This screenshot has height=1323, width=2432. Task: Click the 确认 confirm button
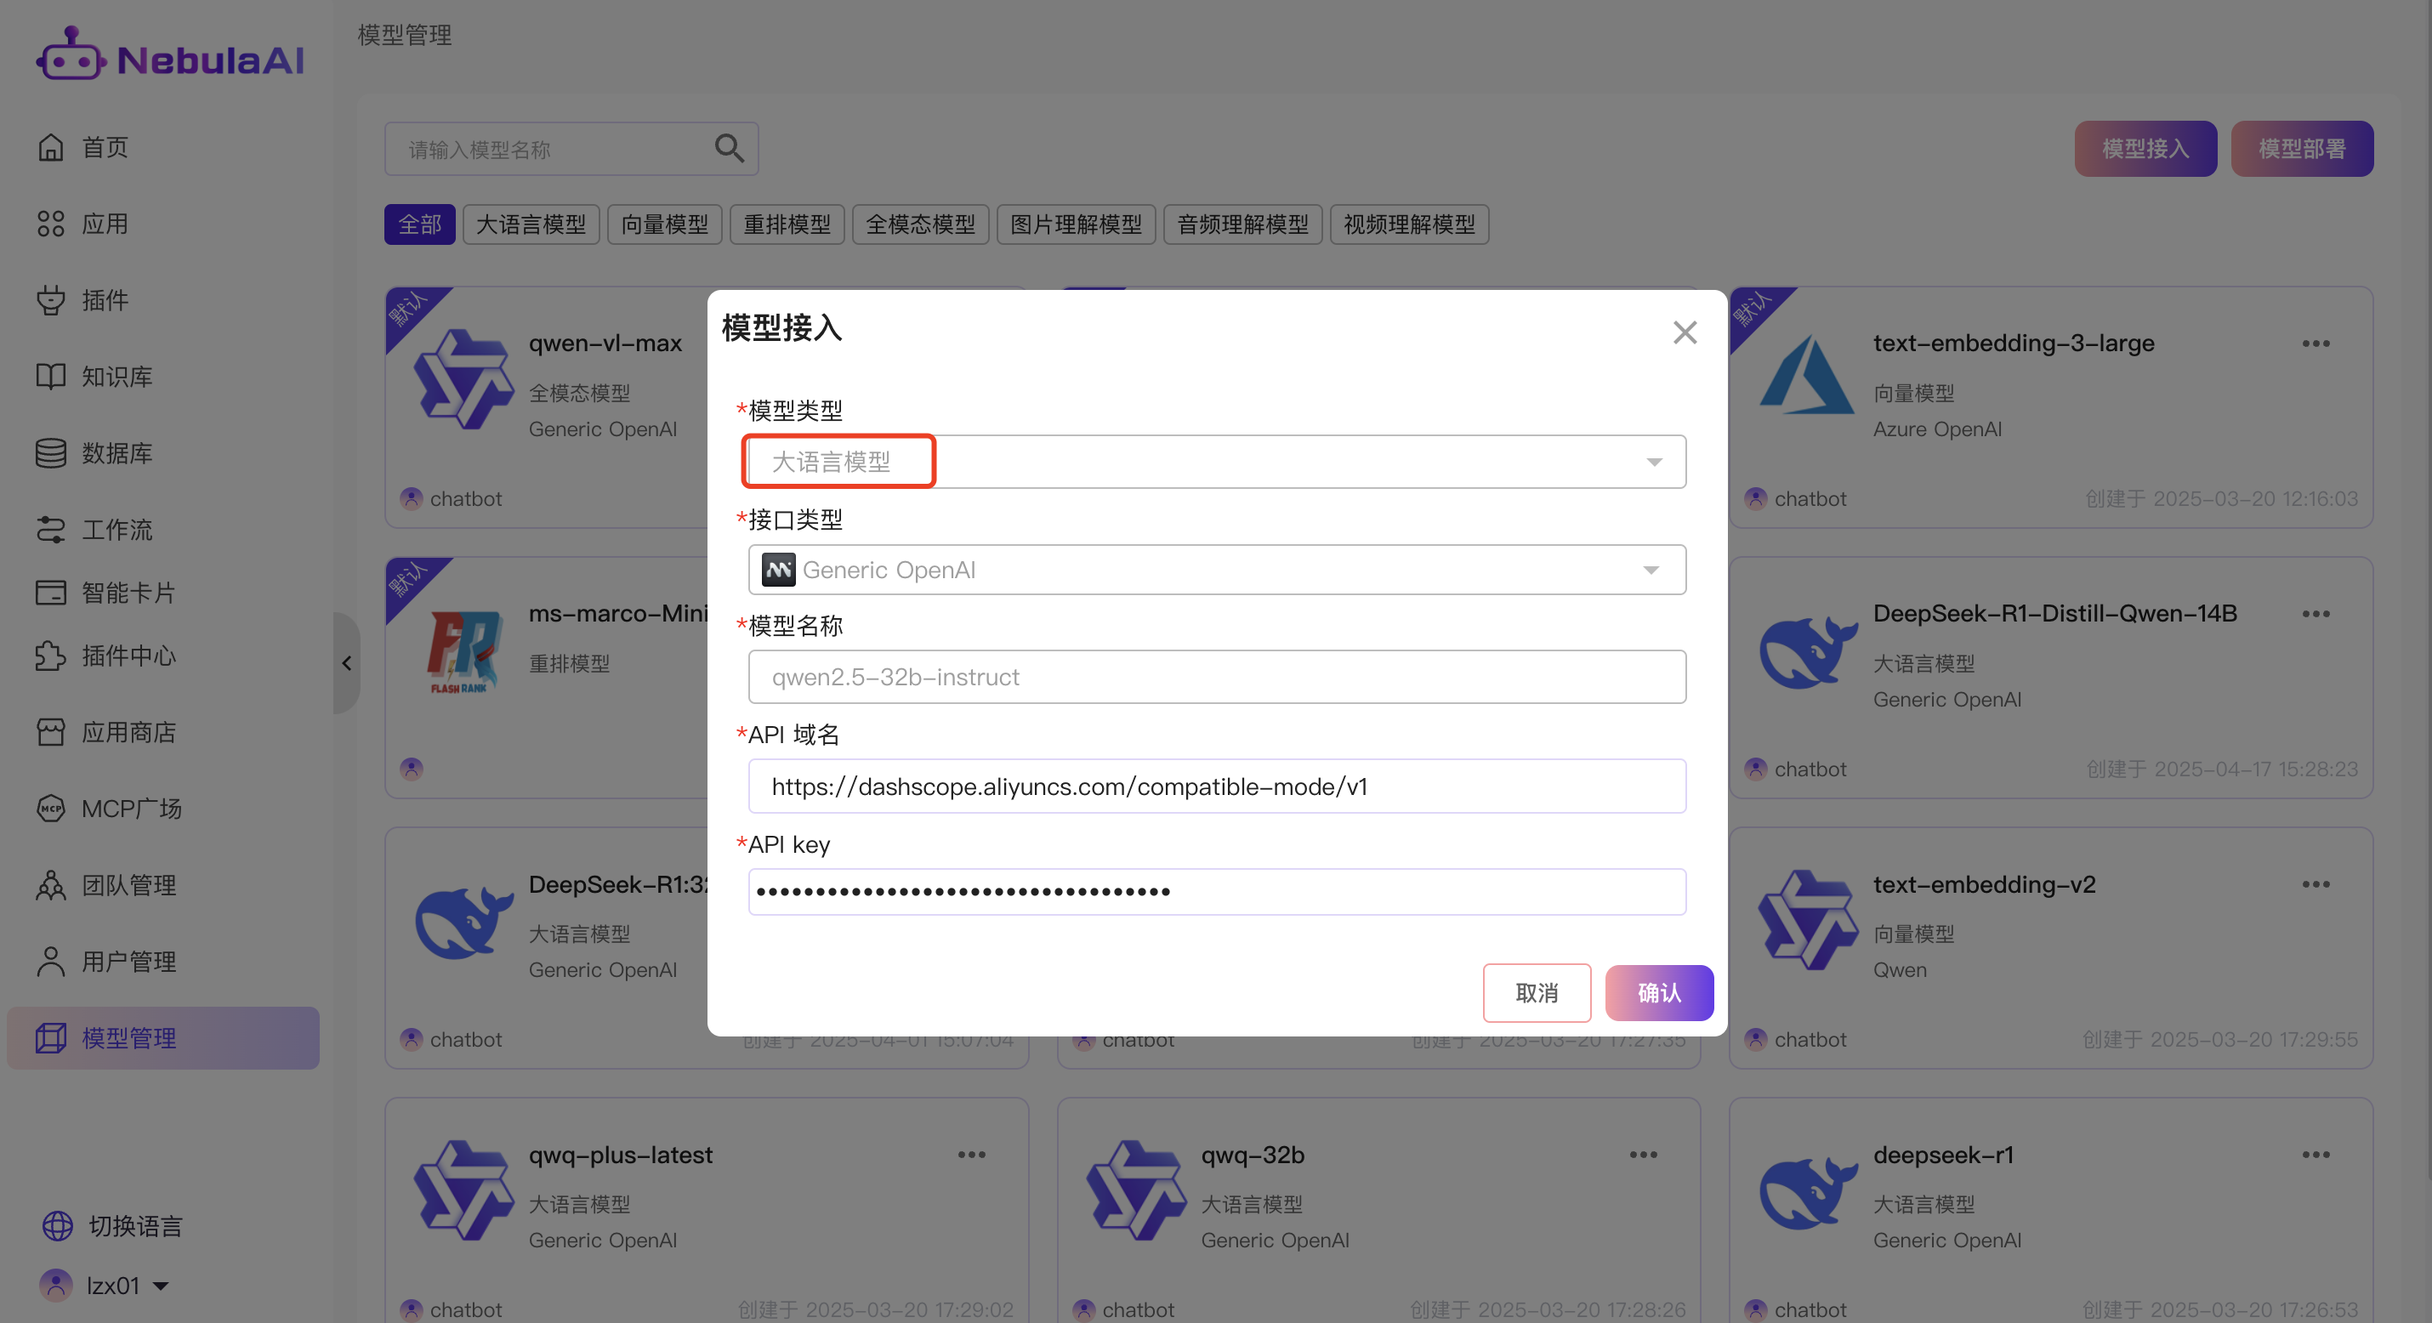click(x=1659, y=992)
